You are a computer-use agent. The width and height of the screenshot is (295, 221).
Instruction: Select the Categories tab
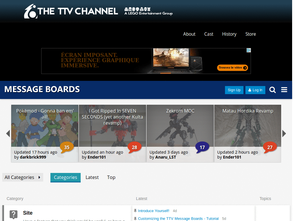(65, 177)
